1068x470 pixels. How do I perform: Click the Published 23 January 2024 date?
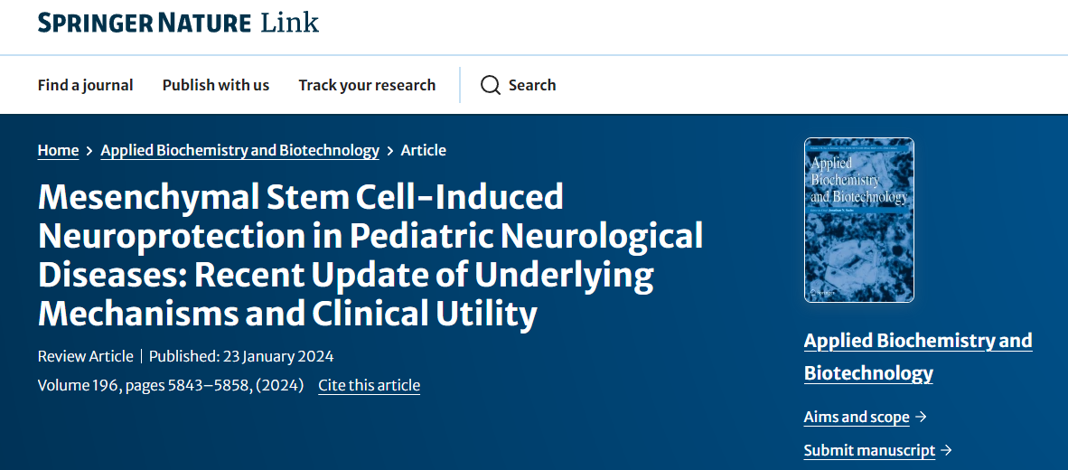241,356
